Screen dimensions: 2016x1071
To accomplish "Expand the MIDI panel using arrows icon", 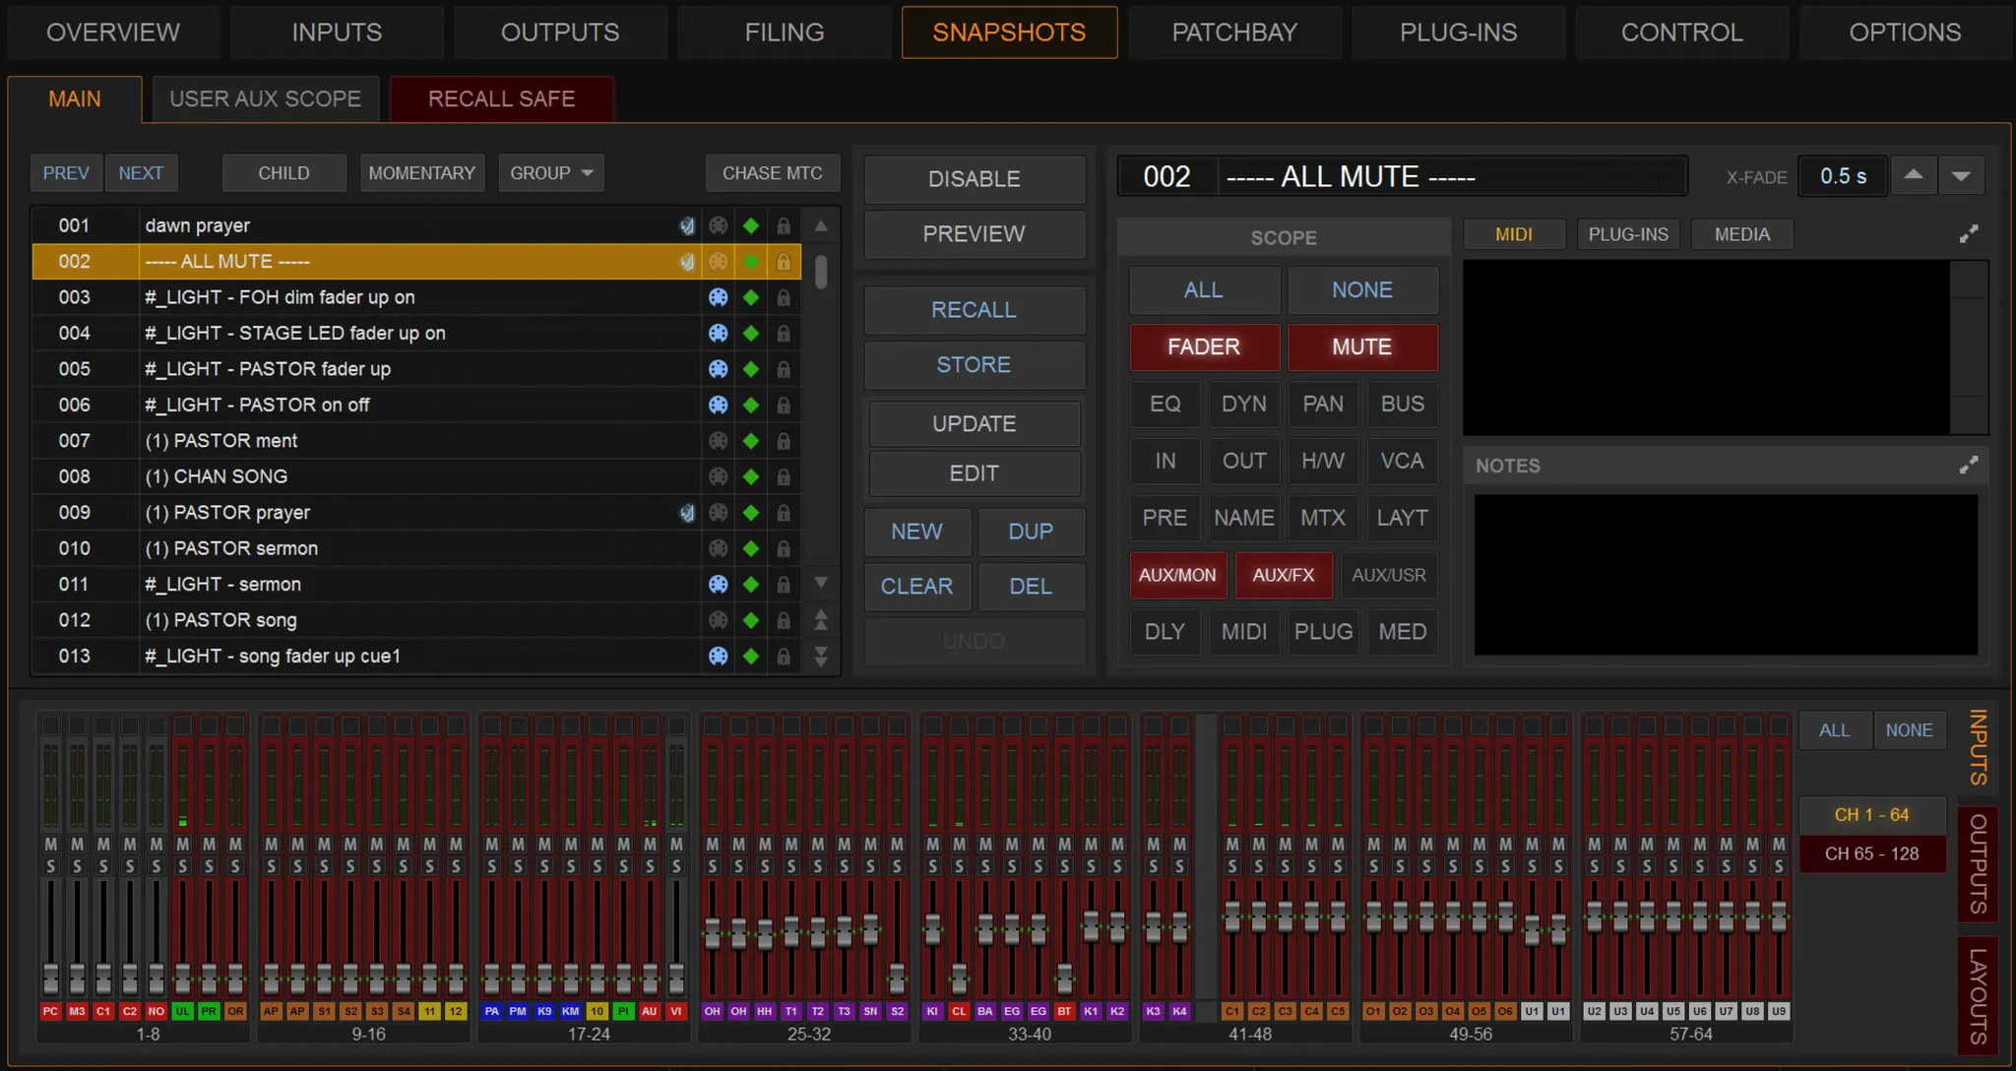I will pos(1969,233).
